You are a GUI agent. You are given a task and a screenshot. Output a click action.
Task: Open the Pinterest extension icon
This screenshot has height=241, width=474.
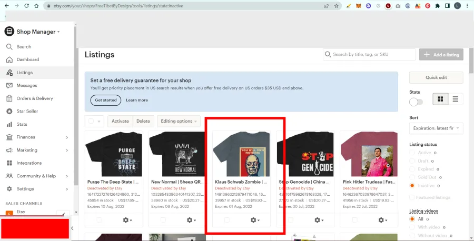[x=428, y=6]
